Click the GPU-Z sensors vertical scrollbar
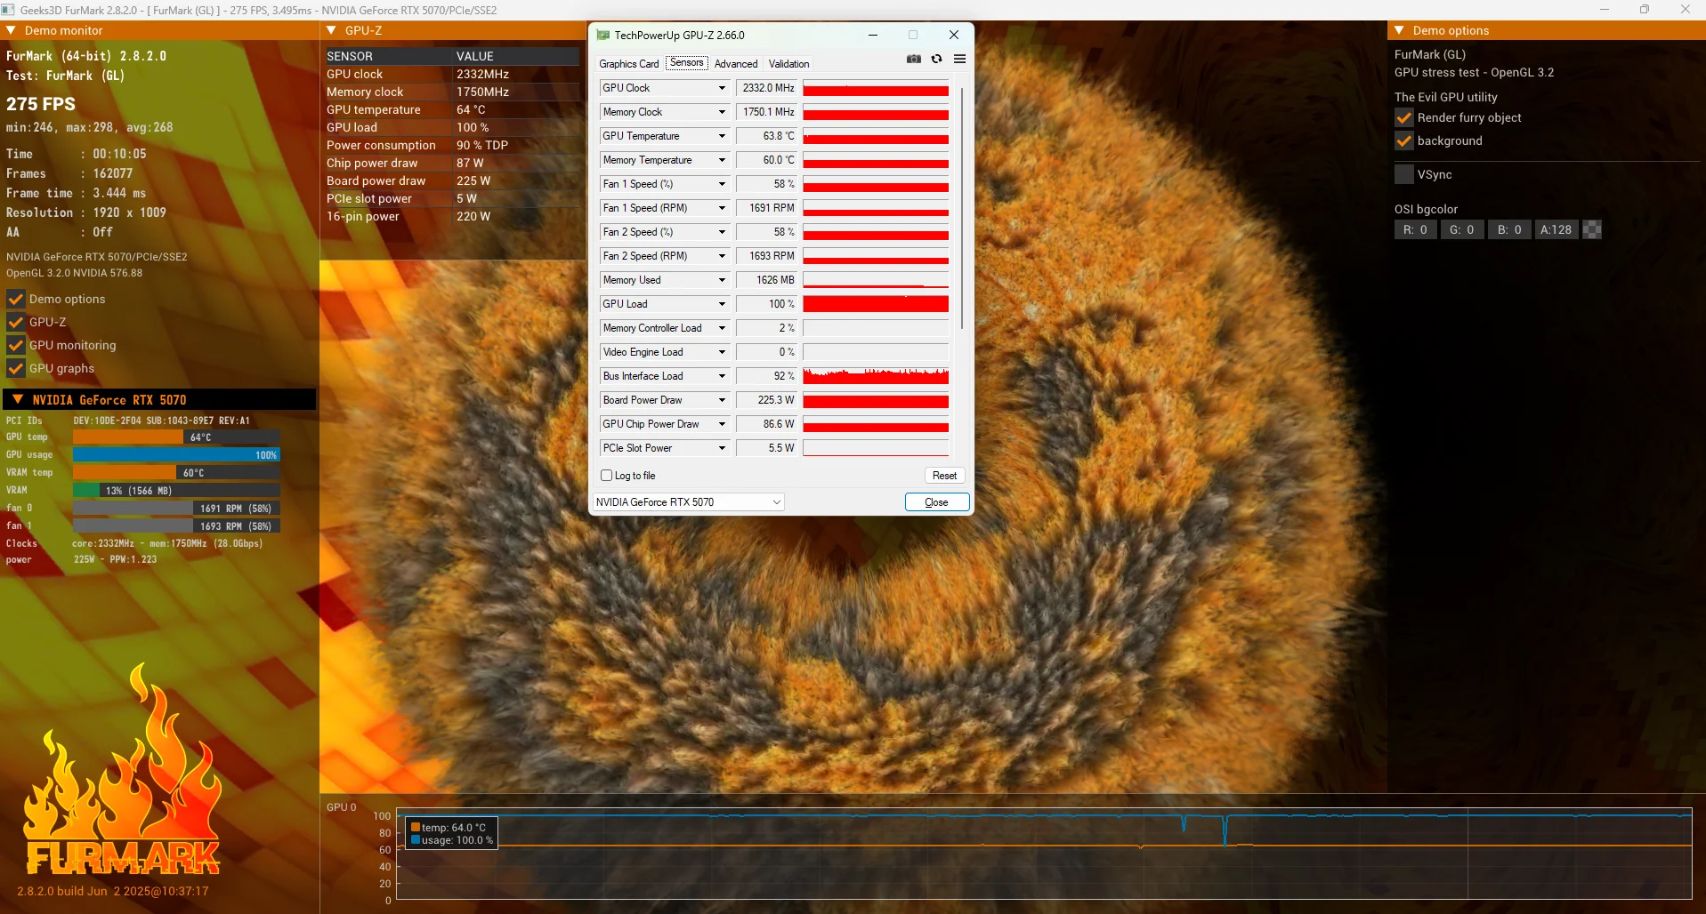This screenshot has height=914, width=1706. tap(962, 206)
